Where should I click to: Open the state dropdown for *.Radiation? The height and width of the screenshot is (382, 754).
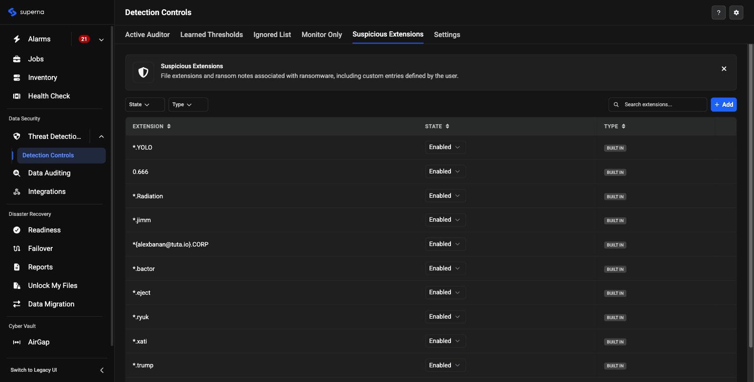point(445,196)
